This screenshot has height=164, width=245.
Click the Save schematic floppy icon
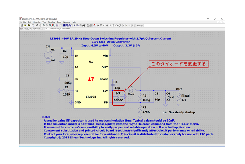29,25
